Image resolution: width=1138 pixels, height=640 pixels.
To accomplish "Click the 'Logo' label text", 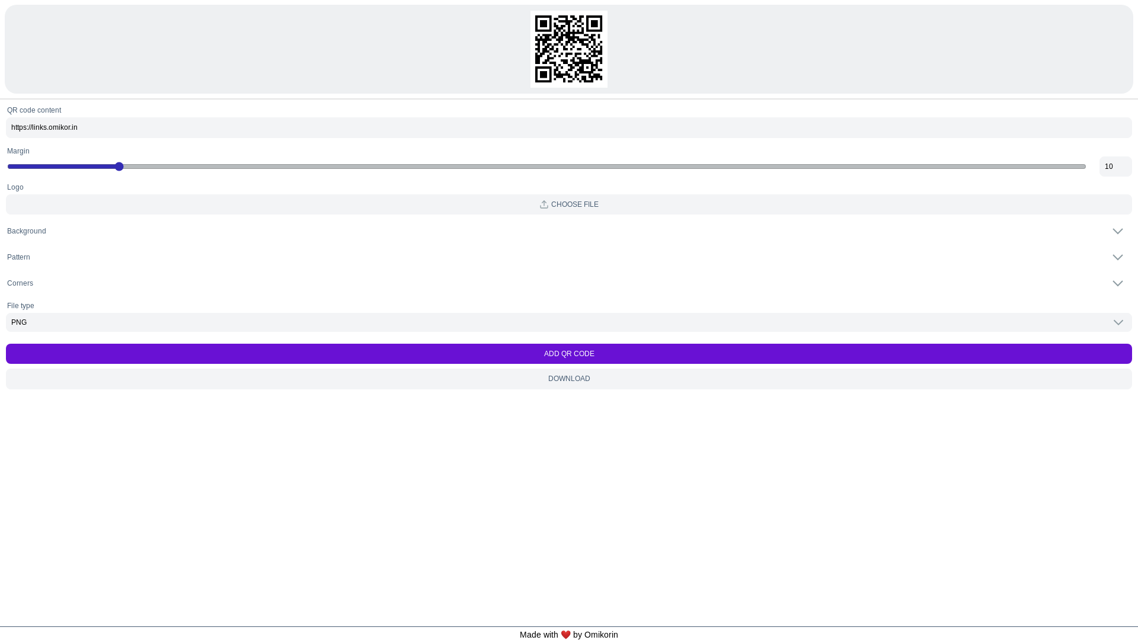I will tap(15, 187).
